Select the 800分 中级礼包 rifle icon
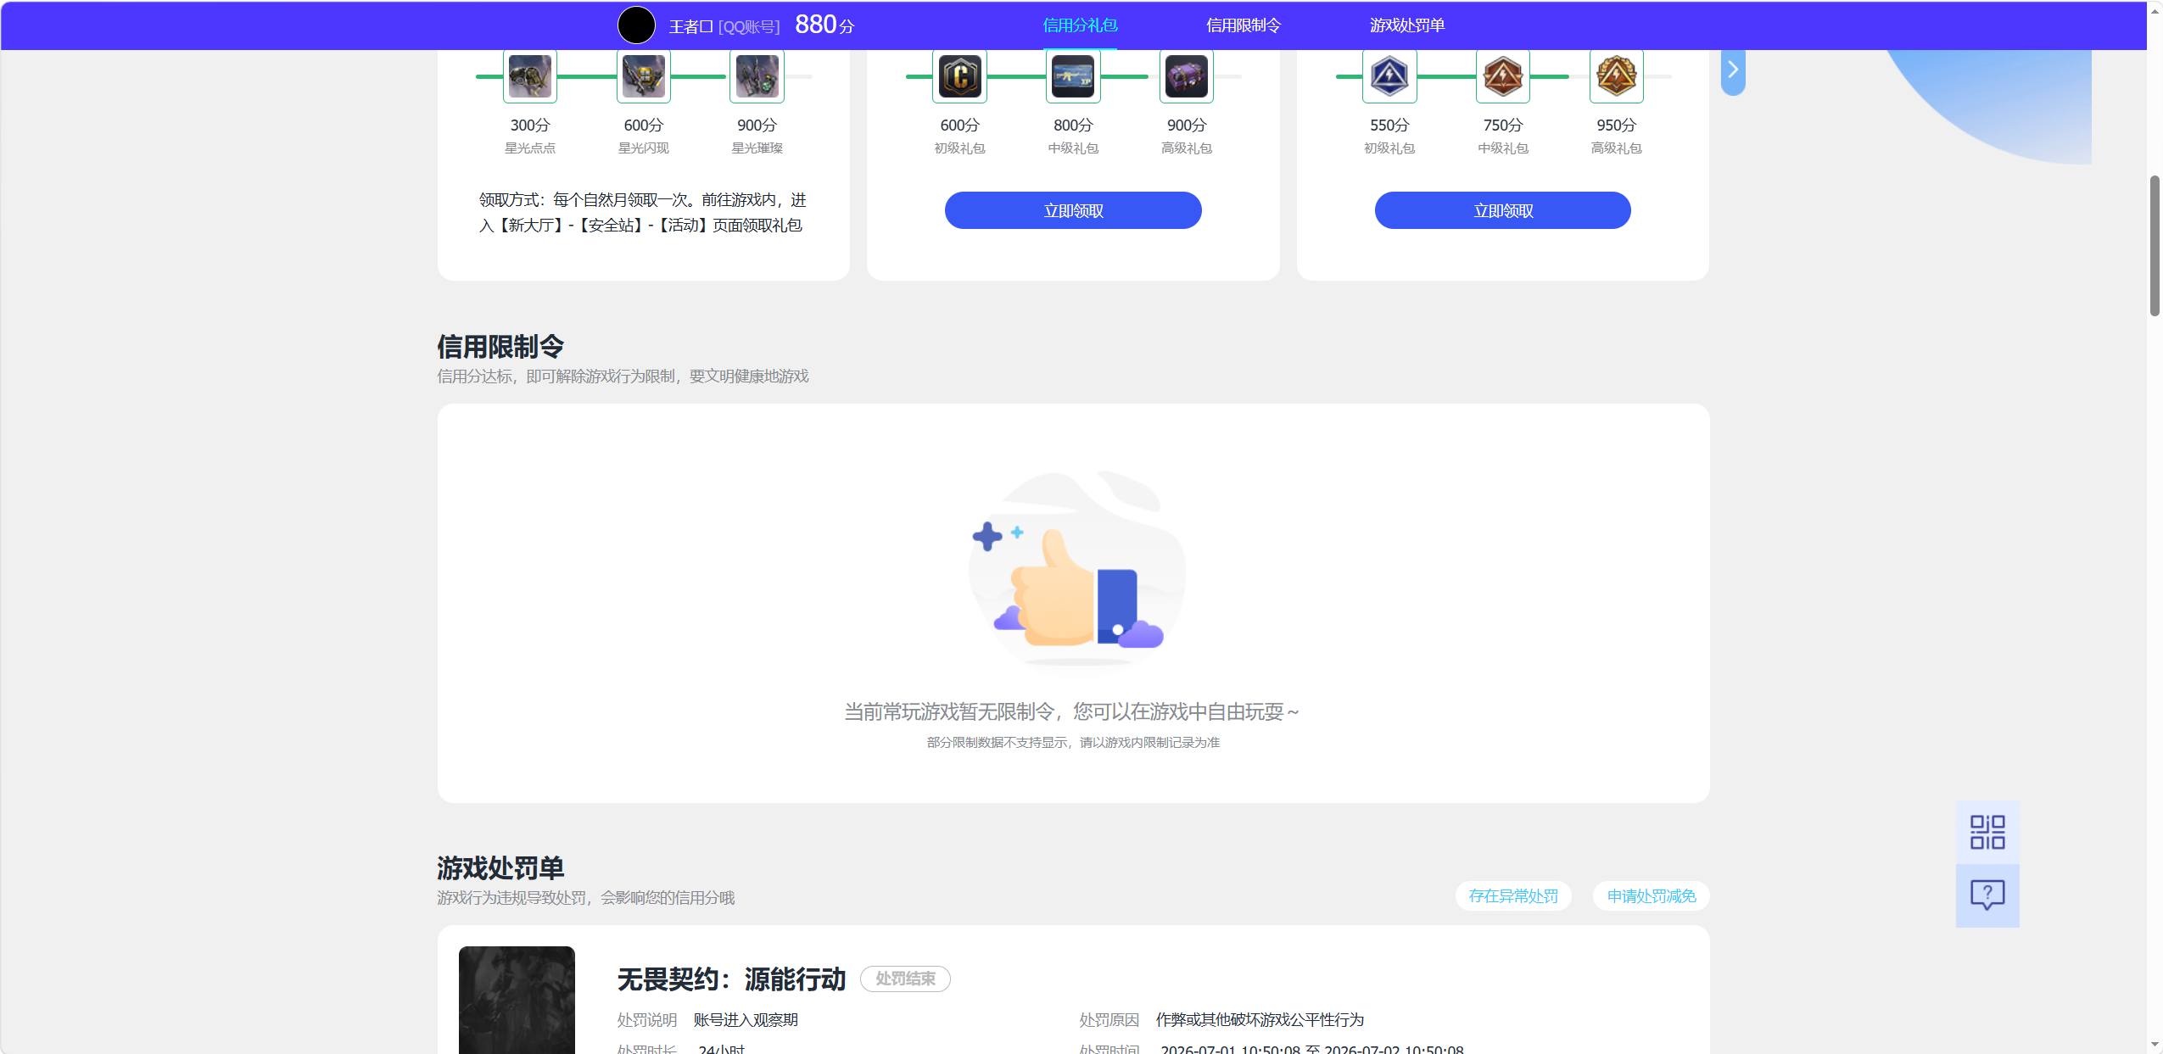 [1073, 76]
